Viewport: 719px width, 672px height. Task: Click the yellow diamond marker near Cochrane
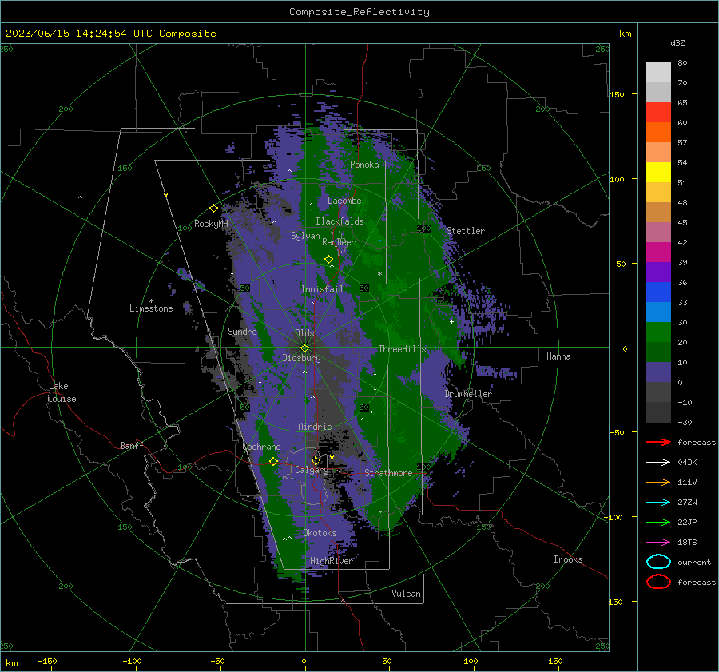click(273, 462)
